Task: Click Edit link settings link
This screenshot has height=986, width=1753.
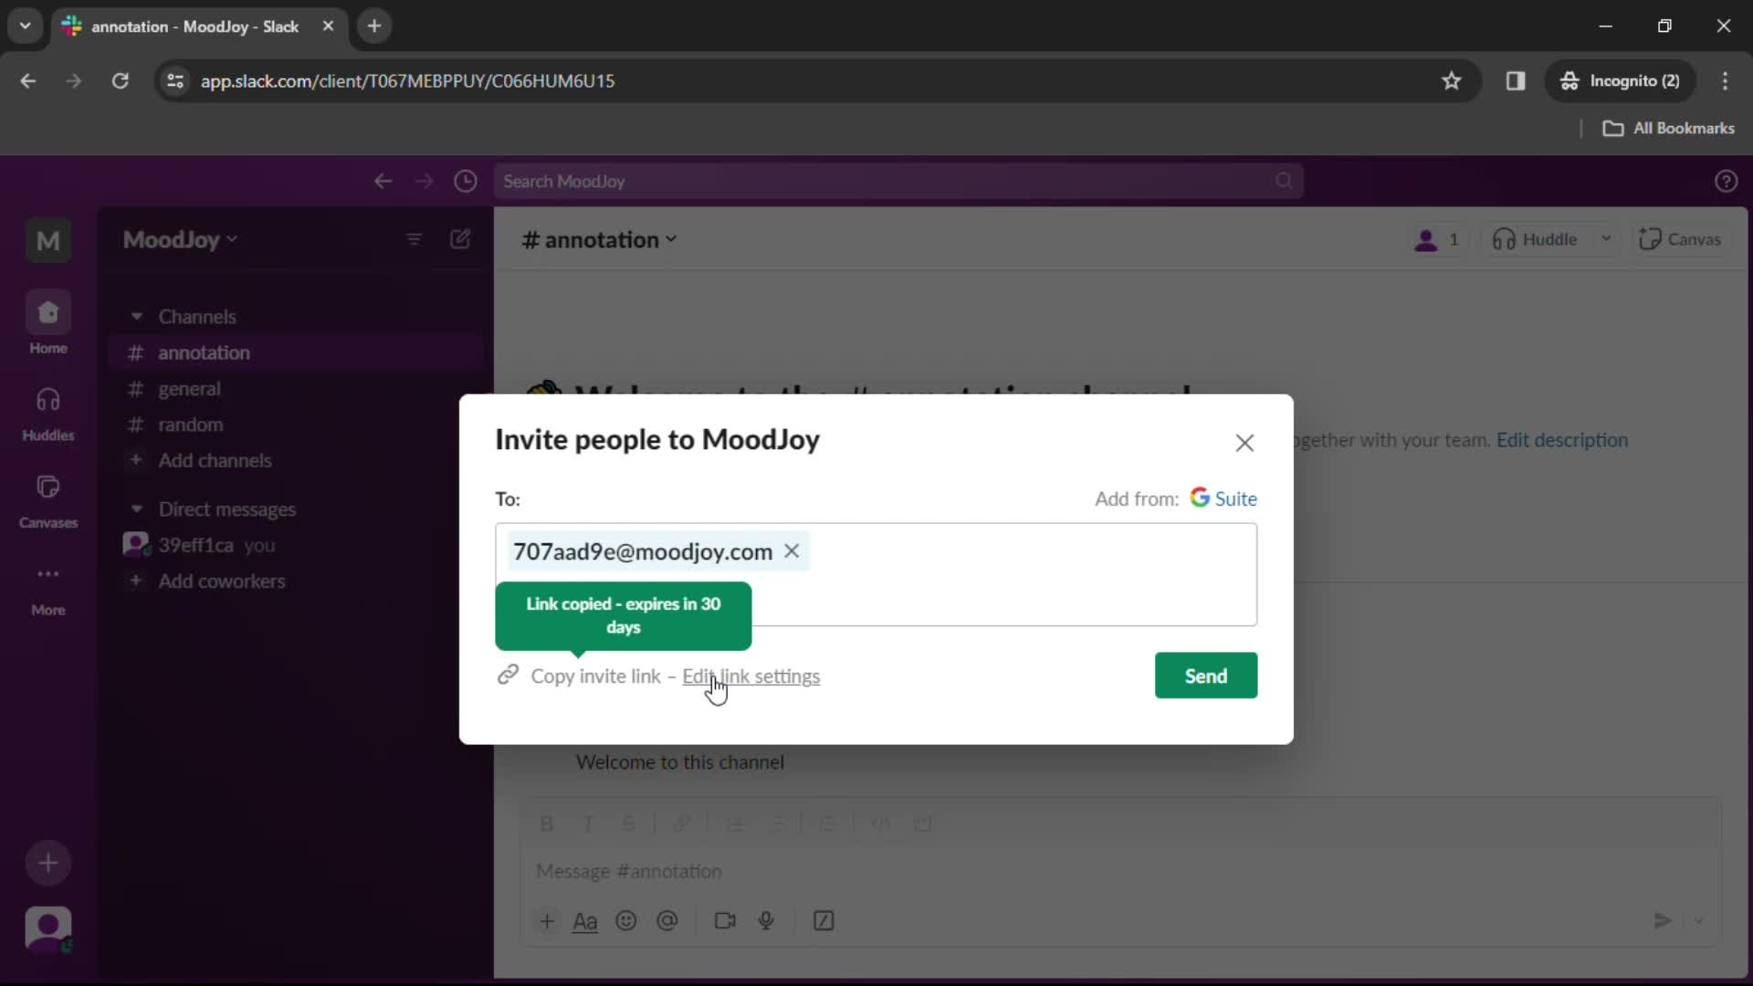Action: click(x=751, y=676)
